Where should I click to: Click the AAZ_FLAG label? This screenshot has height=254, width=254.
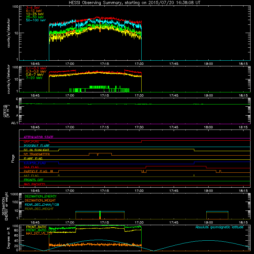31,176
